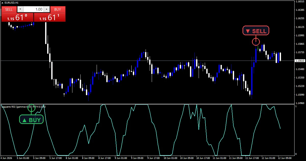Click the bid price 1.15 61 0
Viewport: 306px width, 161px height.
click(x=17, y=18)
